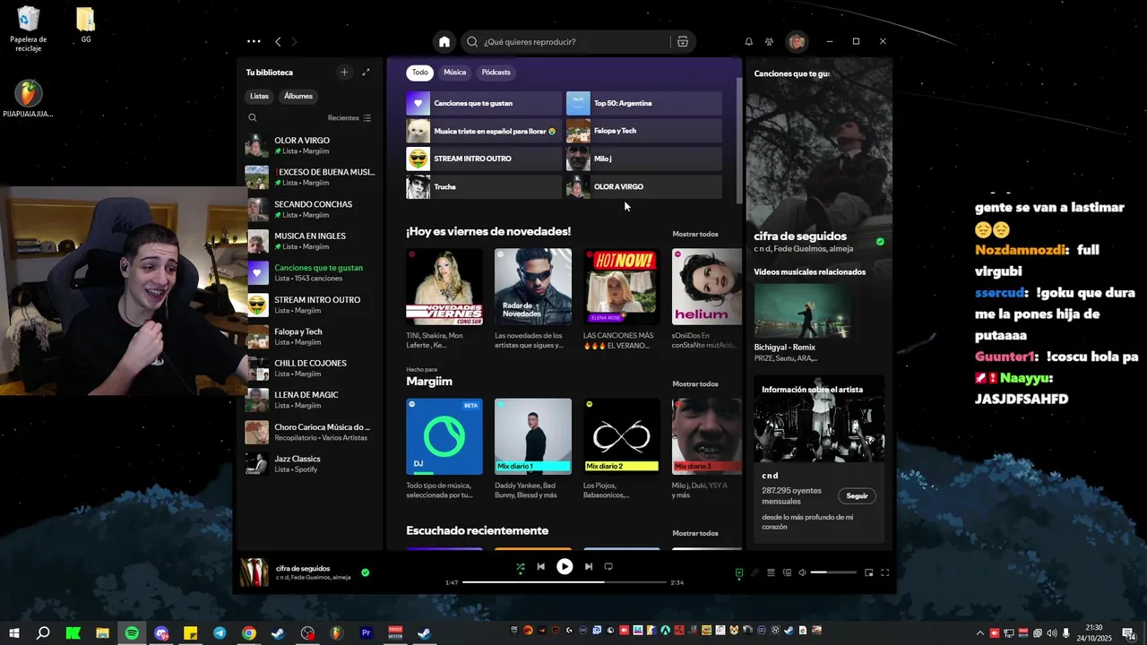The width and height of the screenshot is (1147, 645).
Task: Follow artist with Seguir button
Action: pyautogui.click(x=857, y=495)
